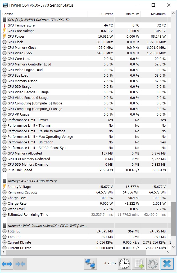Image resolution: width=177 pixels, height=273 pixels.
Task: Click the vertical scrollbar thumb
Action: coord(173,219)
